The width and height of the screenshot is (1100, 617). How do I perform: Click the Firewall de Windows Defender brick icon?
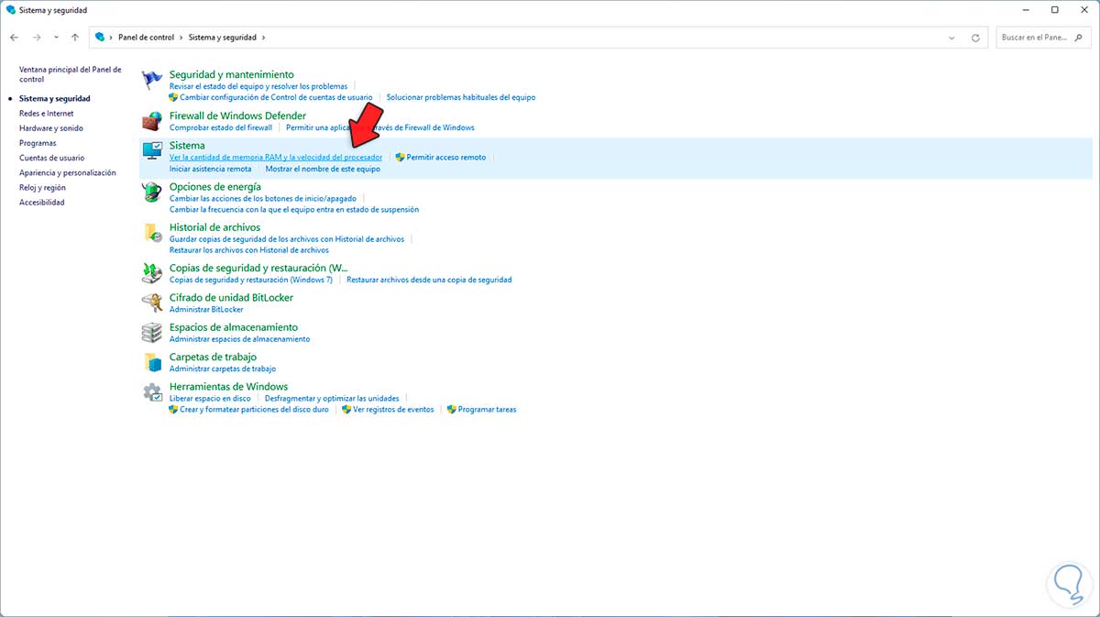[x=152, y=122]
